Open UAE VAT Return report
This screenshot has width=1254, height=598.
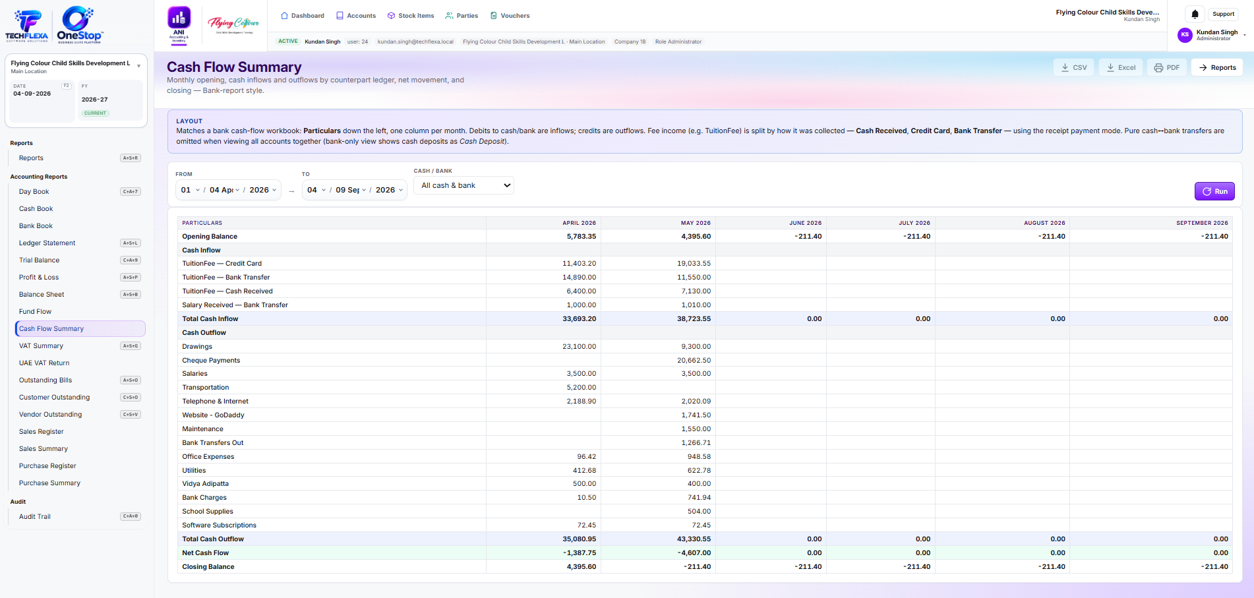tap(79, 363)
